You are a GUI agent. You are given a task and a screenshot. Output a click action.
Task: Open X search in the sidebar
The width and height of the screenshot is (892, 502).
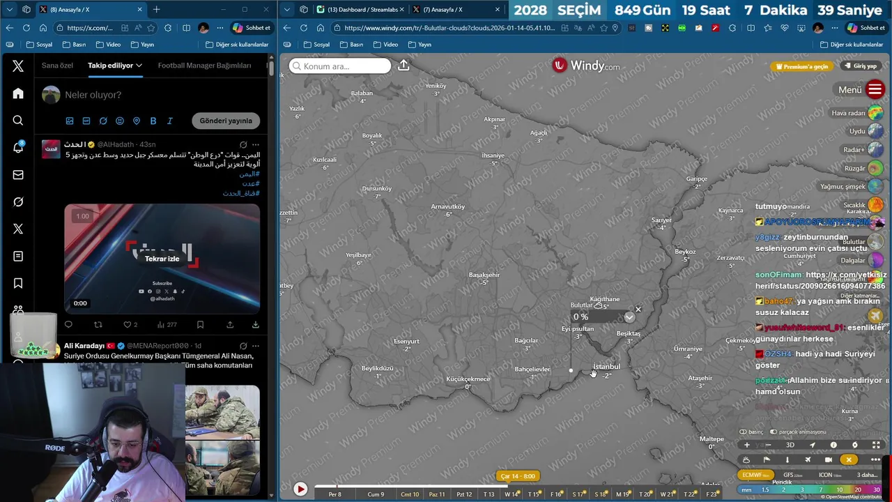click(x=18, y=121)
